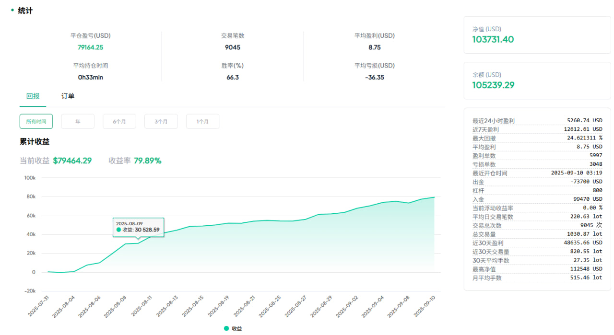Screen dimensions: 614x335
Task: Click the 2025-08-09 tooltip on the chart
Action: coord(139,227)
